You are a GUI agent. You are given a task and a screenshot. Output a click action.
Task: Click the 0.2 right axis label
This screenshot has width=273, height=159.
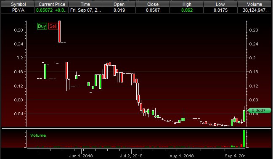252,58
